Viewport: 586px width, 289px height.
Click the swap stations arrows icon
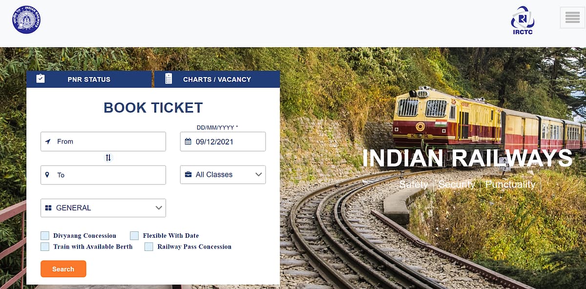point(108,158)
